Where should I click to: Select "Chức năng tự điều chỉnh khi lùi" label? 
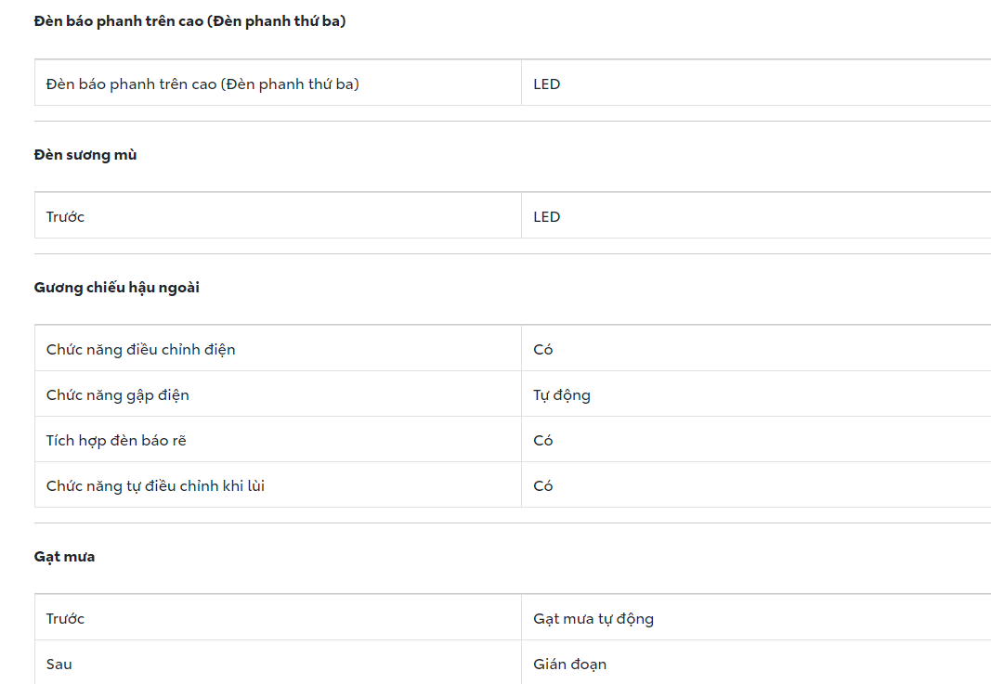tap(155, 486)
